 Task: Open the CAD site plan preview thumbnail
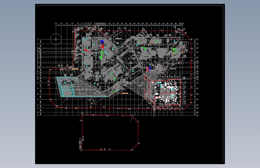coord(130,84)
